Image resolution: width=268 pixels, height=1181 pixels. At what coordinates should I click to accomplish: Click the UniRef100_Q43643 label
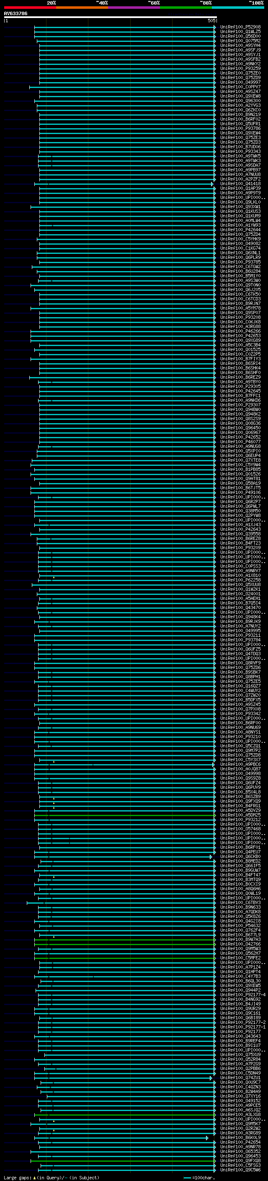pyautogui.click(x=240, y=1036)
